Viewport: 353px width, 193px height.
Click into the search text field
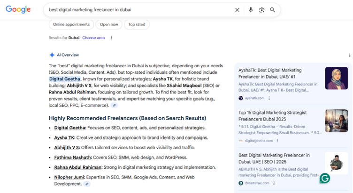coord(139,10)
